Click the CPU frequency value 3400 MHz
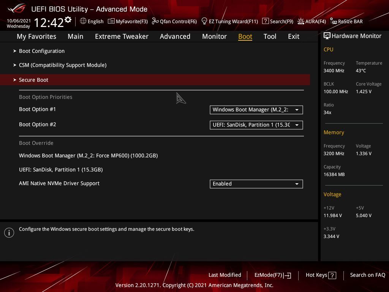 pyautogui.click(x=334, y=71)
